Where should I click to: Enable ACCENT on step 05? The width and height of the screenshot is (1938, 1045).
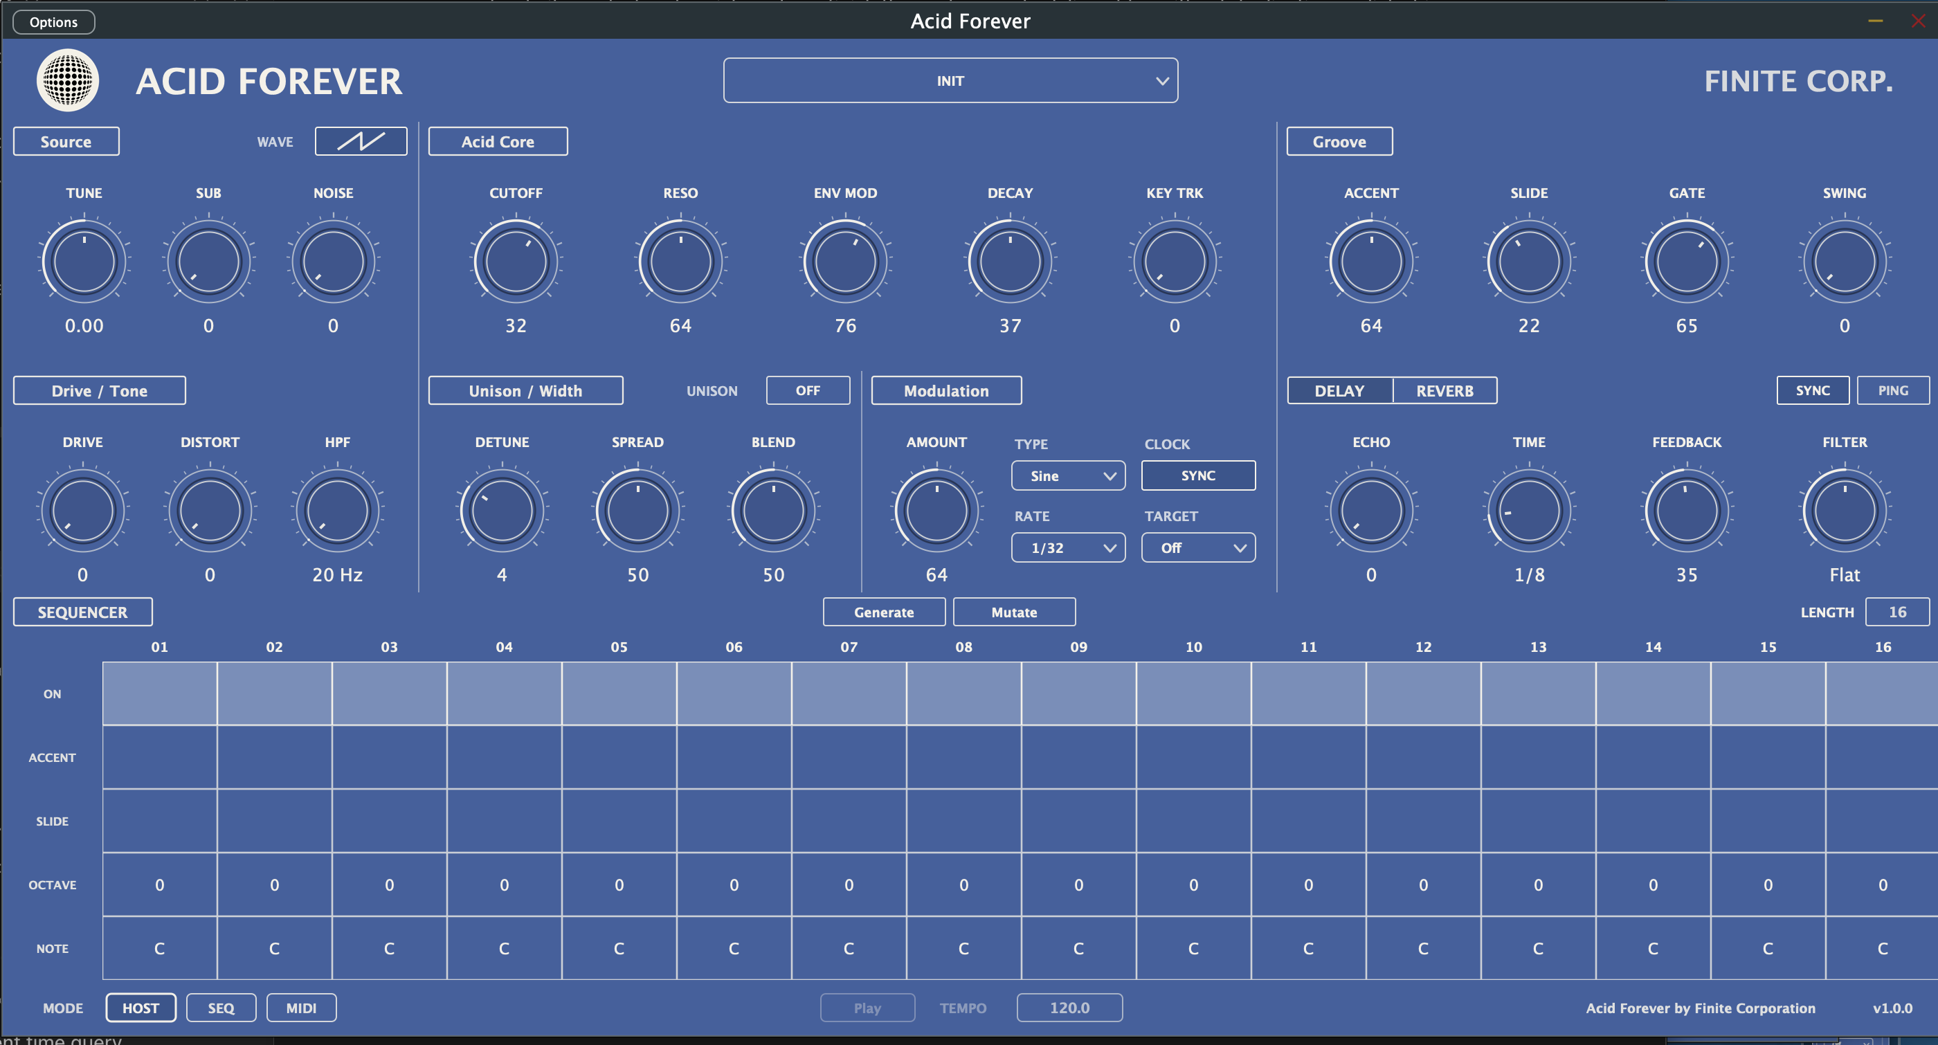point(619,757)
